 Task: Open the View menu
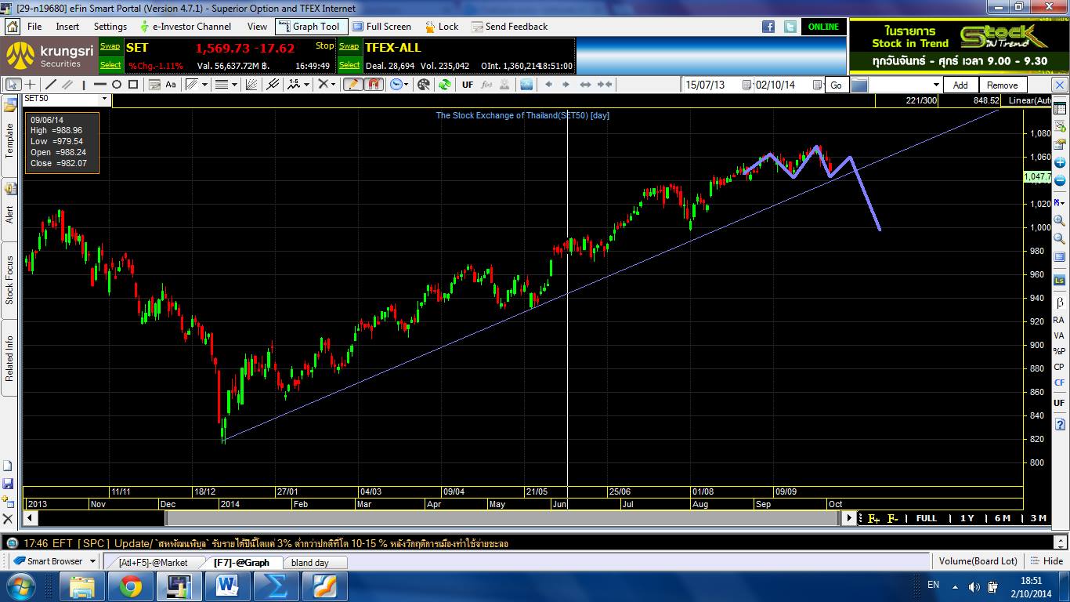[257, 27]
